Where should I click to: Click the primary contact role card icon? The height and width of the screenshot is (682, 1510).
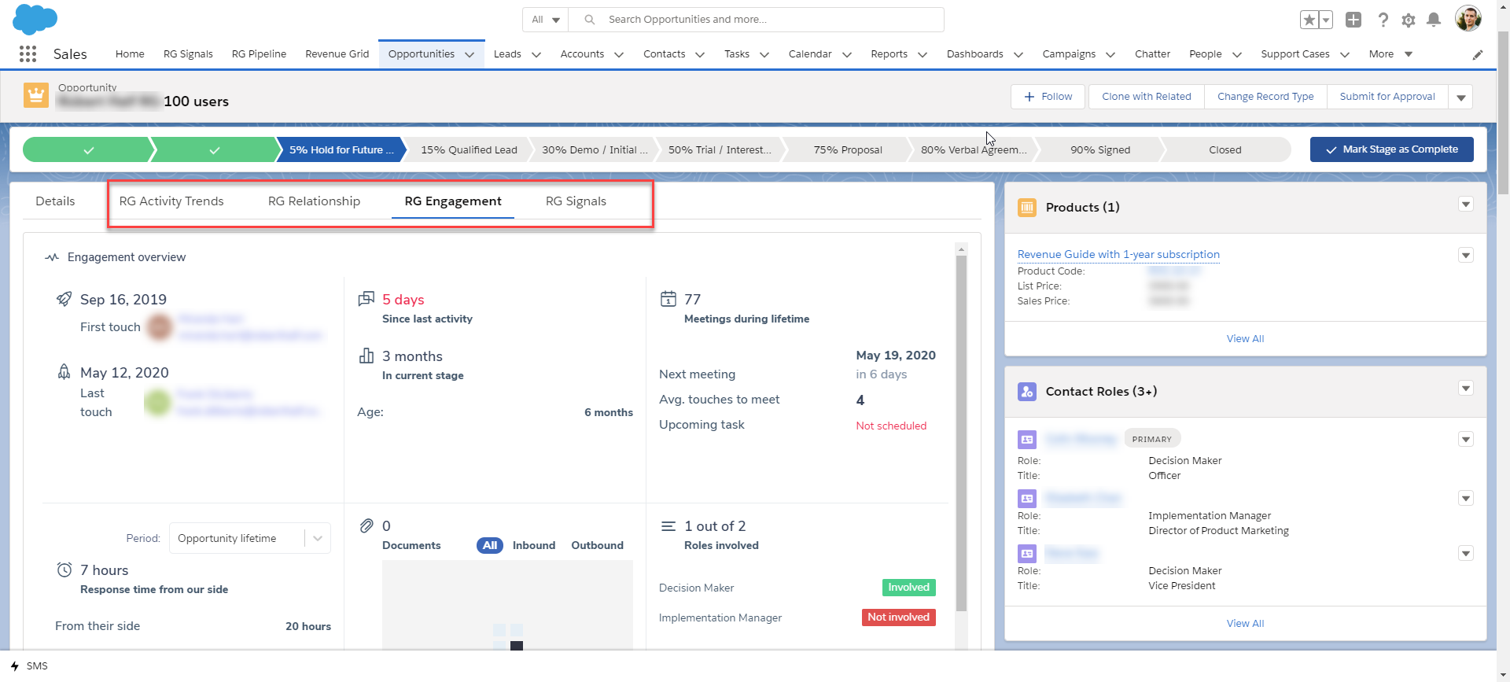click(1027, 440)
